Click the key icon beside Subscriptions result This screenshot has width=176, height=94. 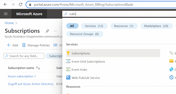68,53
